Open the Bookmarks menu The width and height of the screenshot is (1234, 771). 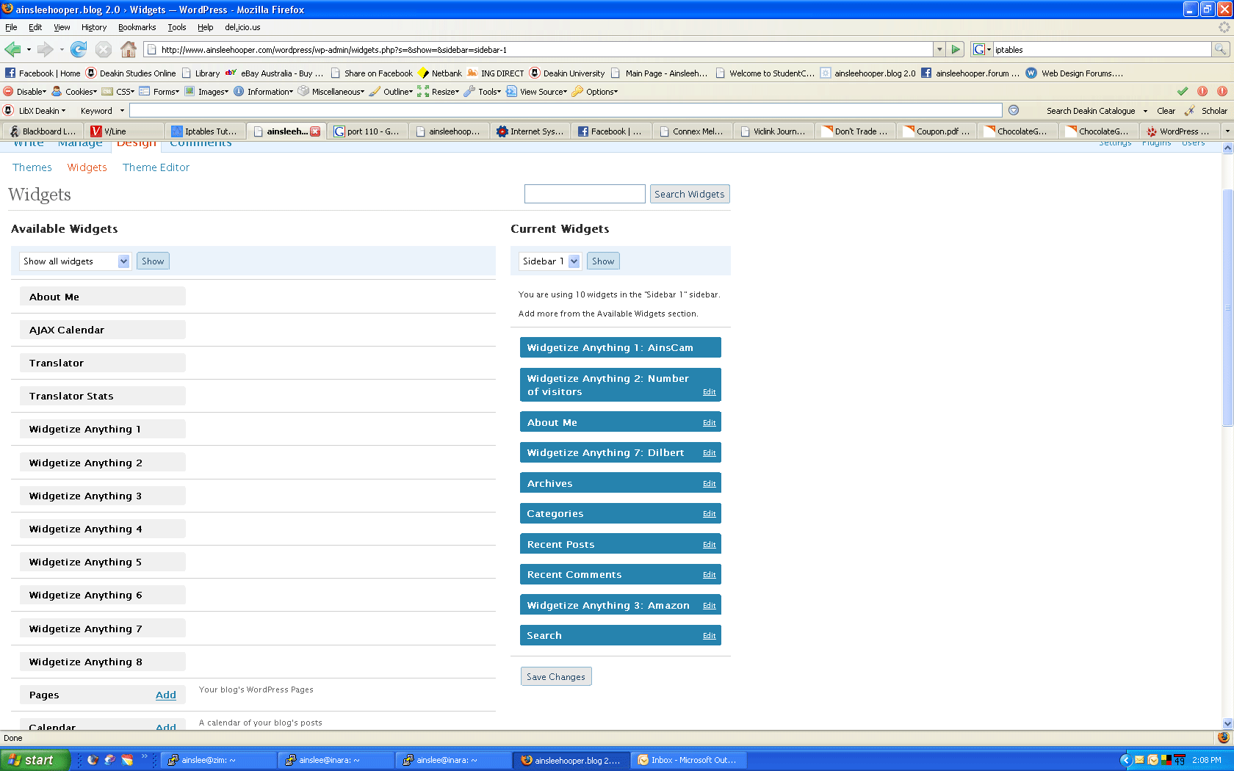pos(137,27)
